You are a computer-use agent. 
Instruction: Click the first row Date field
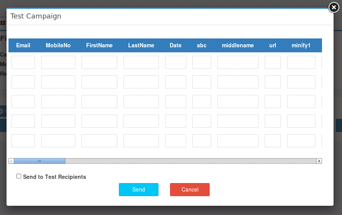[175, 62]
